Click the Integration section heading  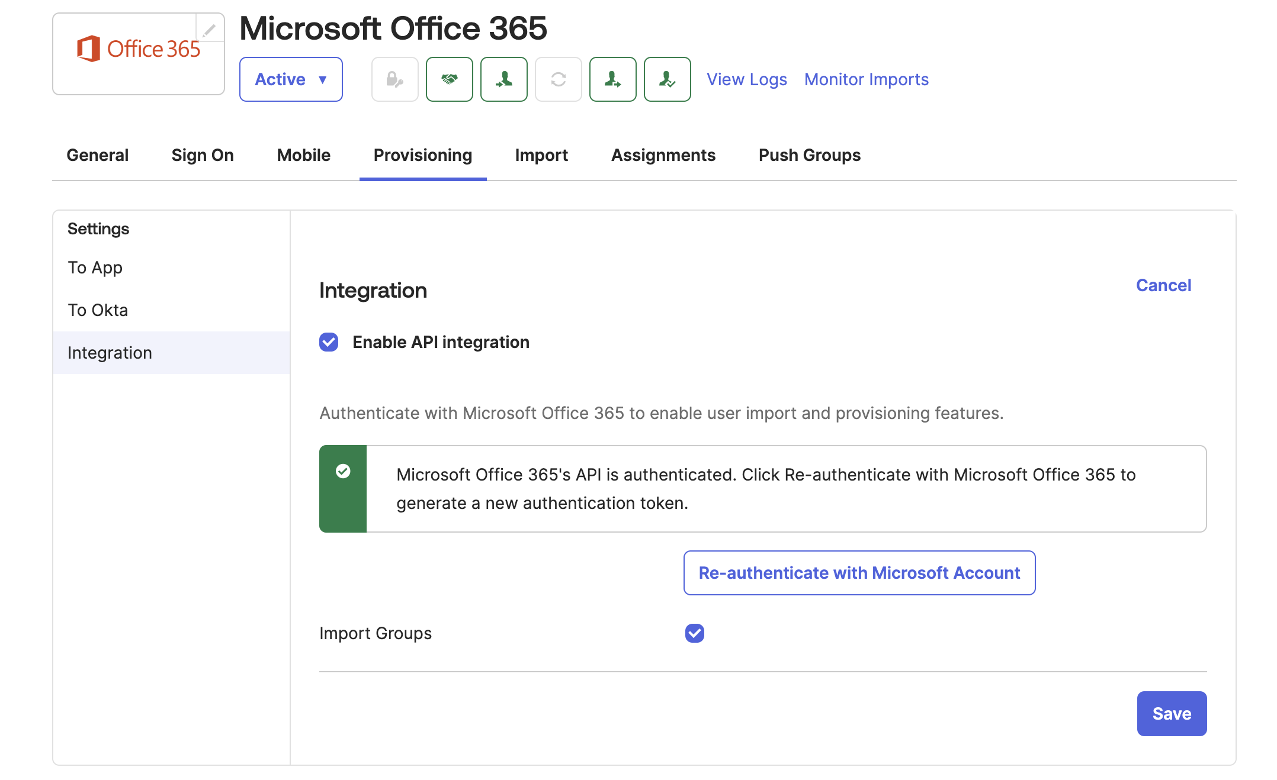[373, 291]
